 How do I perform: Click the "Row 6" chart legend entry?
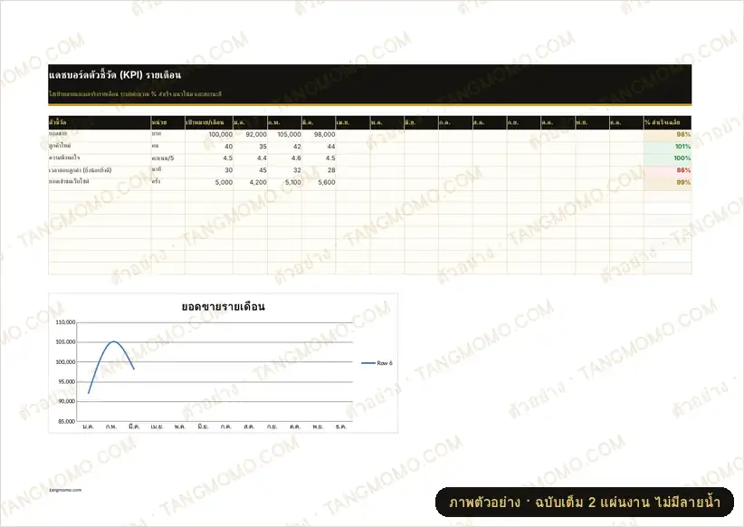tap(377, 363)
